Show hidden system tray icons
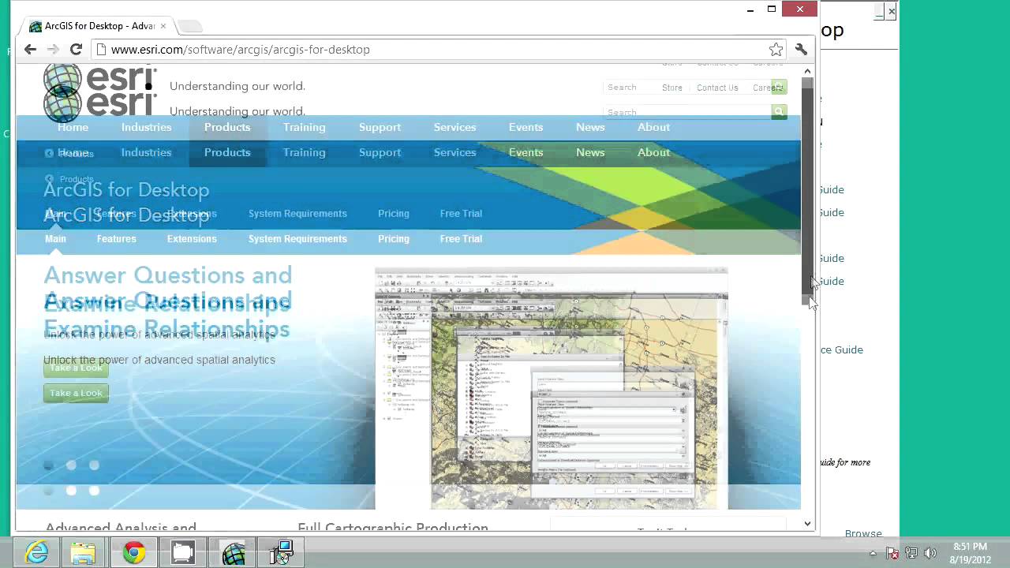Viewport: 1010px width, 568px height. point(873,553)
